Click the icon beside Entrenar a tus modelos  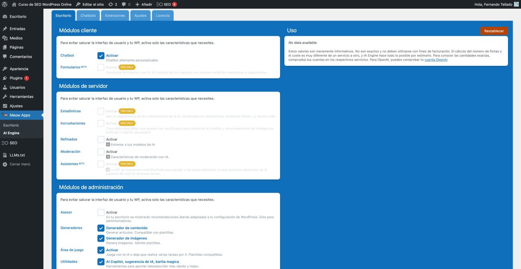[108, 144]
